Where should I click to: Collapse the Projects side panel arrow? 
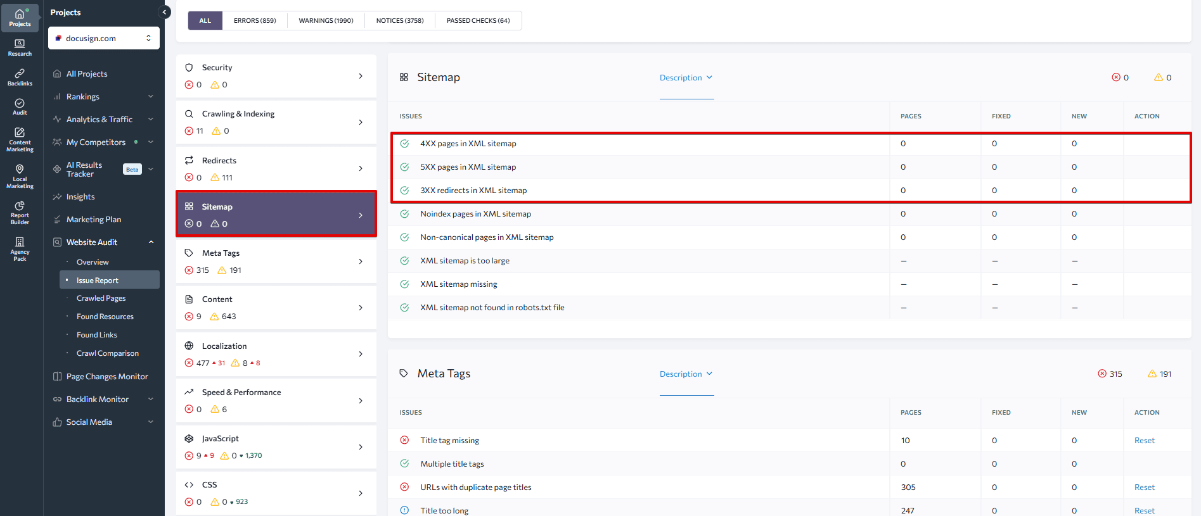[164, 12]
